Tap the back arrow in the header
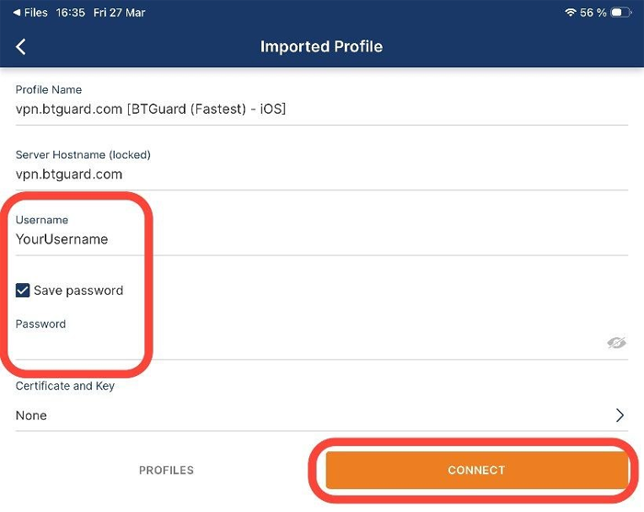The width and height of the screenshot is (644, 512). (21, 47)
